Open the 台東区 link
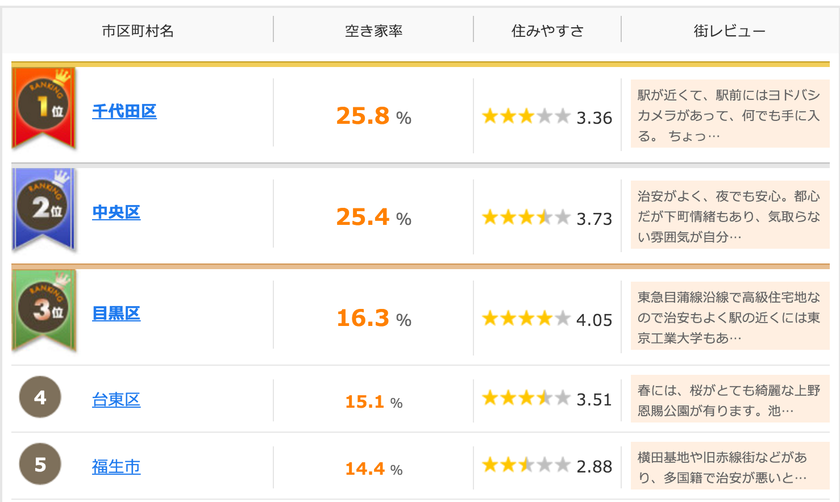This screenshot has width=840, height=502. 117,400
